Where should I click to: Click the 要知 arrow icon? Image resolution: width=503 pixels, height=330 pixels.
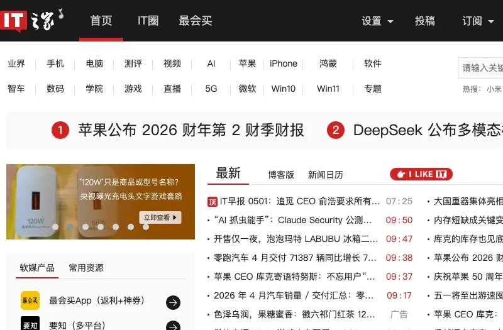pos(174,325)
